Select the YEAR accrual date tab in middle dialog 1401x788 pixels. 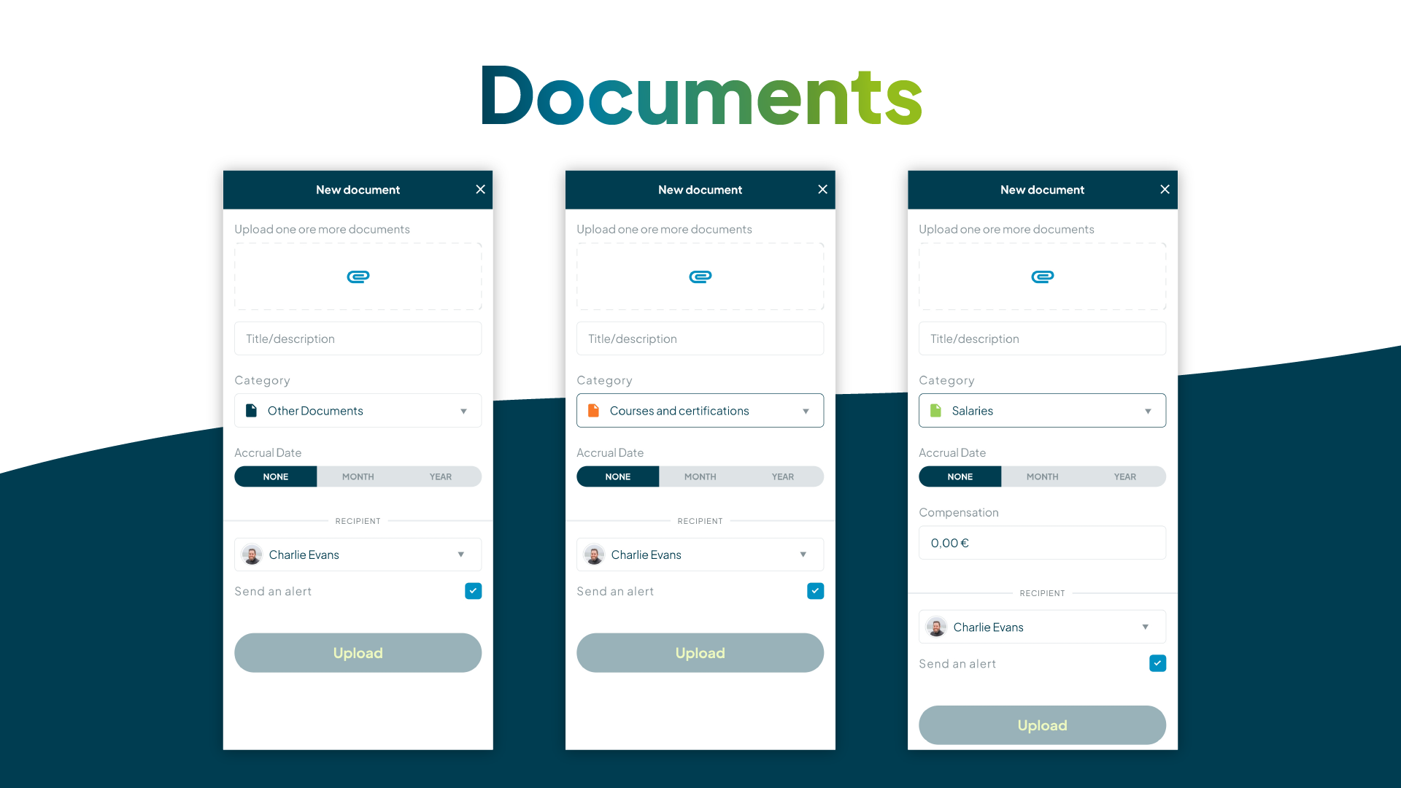tap(782, 476)
